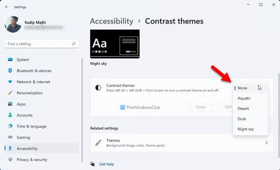
Task: Open Time & language settings page
Action: click(x=31, y=126)
